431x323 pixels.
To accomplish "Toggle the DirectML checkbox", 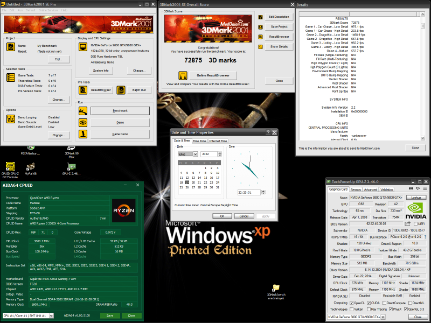I will pyautogui.click(x=410, y=303).
